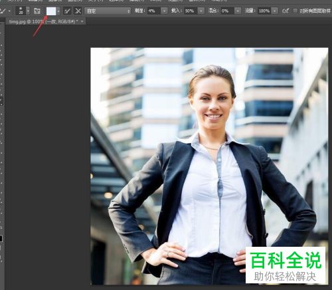Click the 混合 value field showing 0%
Viewport: 332px width, 290px height.
coord(228,11)
